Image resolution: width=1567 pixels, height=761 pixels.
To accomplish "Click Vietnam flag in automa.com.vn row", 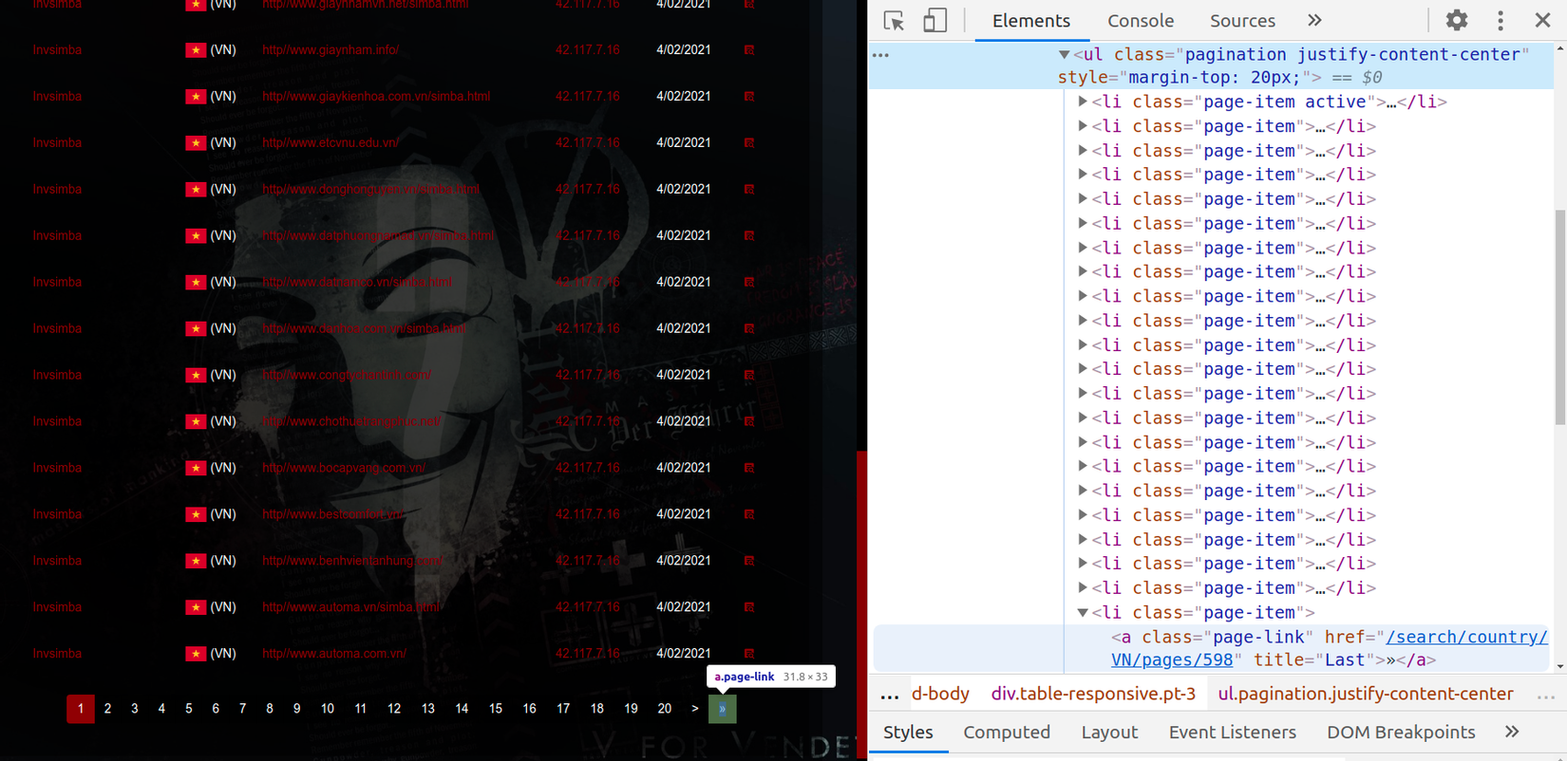I will (x=196, y=655).
